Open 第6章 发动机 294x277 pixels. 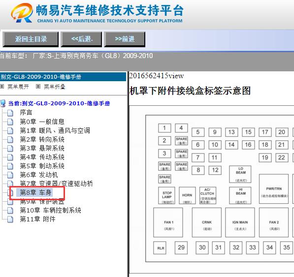(x=39, y=175)
